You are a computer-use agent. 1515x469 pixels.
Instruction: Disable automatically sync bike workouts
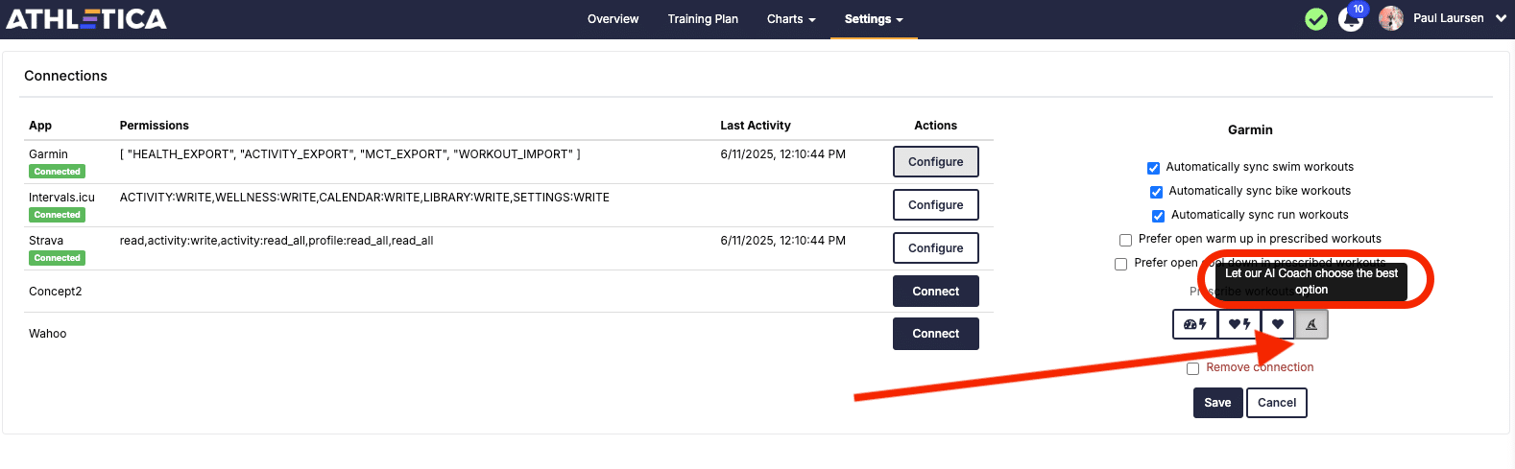(x=1156, y=192)
